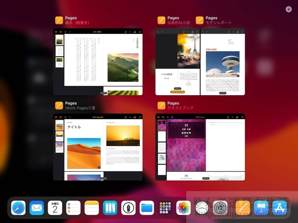The width and height of the screenshot is (298, 223).
Task: Open the teal bookshelf app in the dock
Action: click(110, 208)
